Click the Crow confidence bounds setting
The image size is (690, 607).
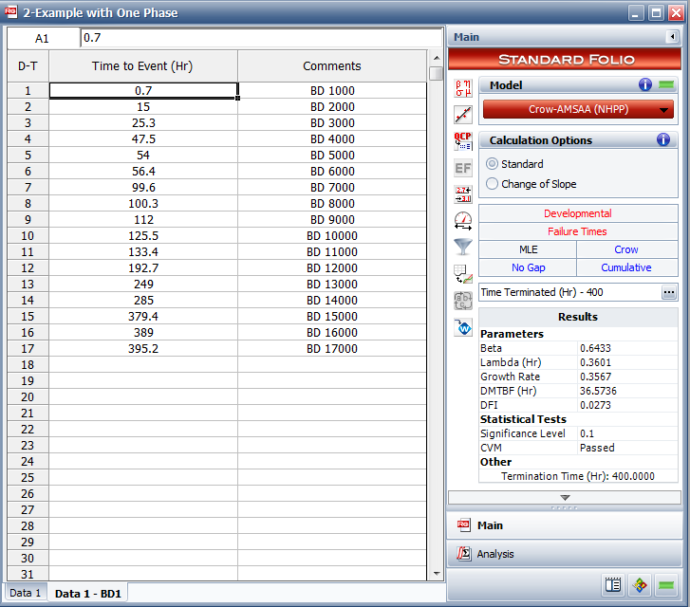click(626, 249)
